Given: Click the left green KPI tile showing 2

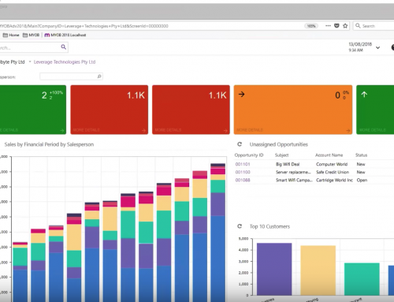Looking at the screenshot, I should point(33,110).
